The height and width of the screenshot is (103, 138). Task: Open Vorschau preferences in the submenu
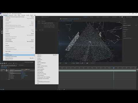click(x=47, y=57)
